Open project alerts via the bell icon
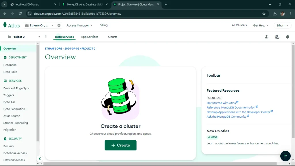The width and height of the screenshot is (295, 166). point(287,37)
